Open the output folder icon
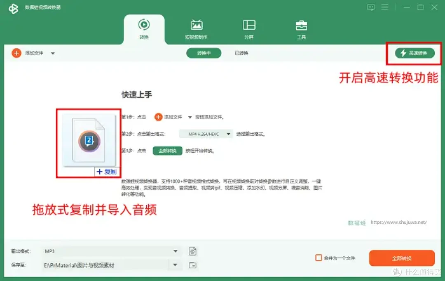Image resolution: width=445 pixels, height=281 pixels. 192,265
